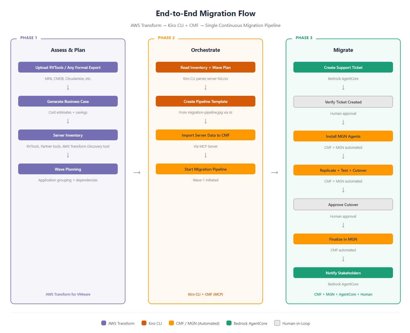Click 'Bedrock AgentCore' under Create Support Ticket

(x=343, y=79)
